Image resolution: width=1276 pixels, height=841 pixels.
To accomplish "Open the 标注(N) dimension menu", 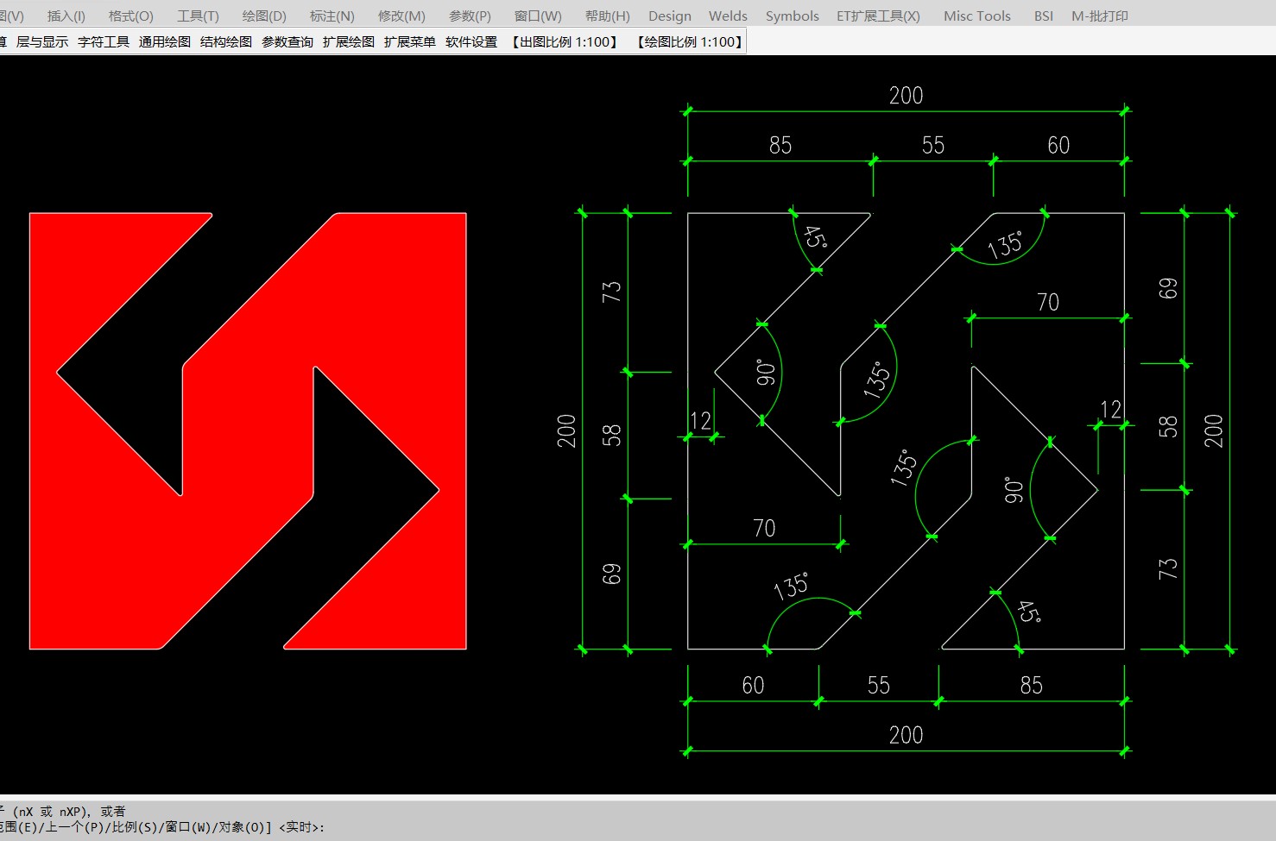I will 332,16.
